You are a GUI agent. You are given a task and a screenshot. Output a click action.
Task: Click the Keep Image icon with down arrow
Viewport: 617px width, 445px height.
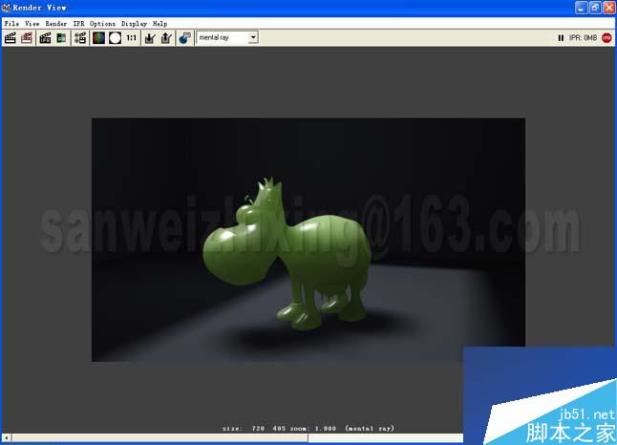tap(150, 38)
